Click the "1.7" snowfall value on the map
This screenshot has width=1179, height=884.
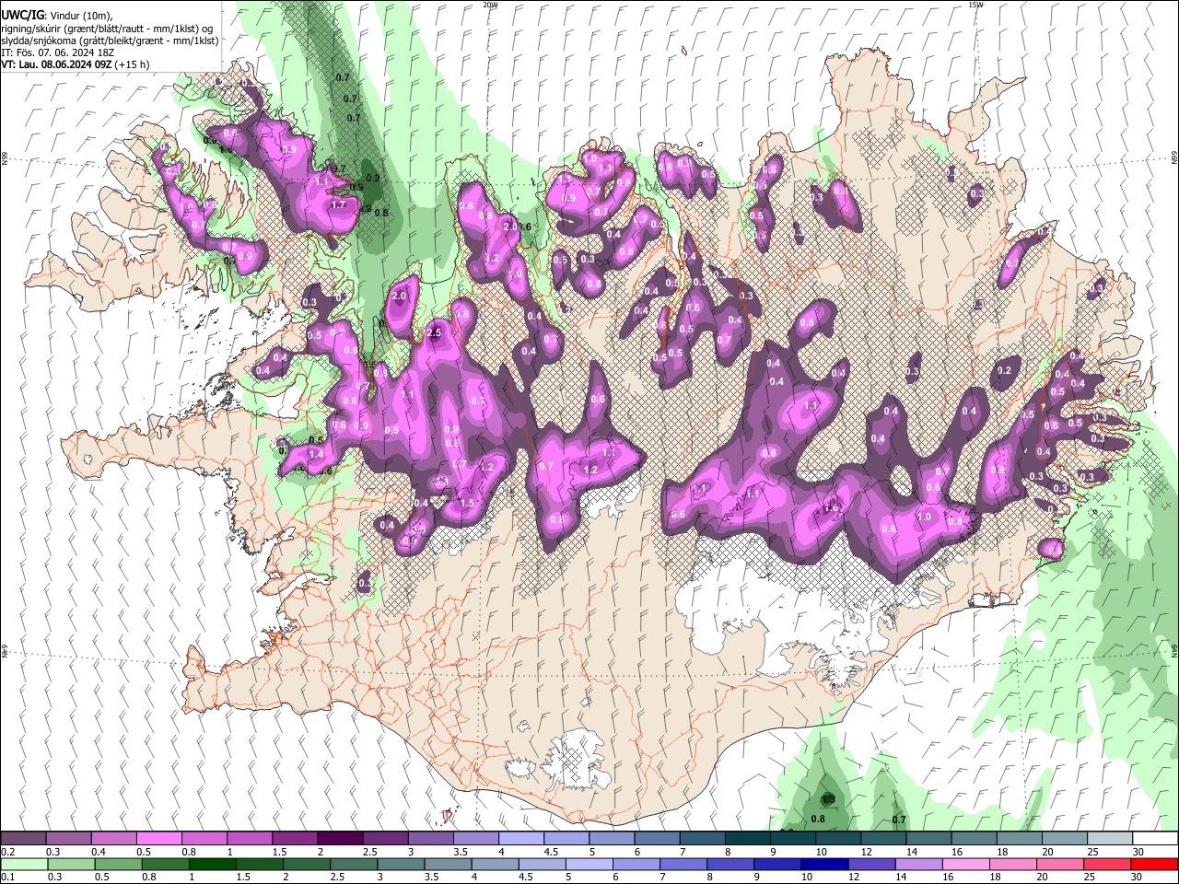(x=337, y=204)
